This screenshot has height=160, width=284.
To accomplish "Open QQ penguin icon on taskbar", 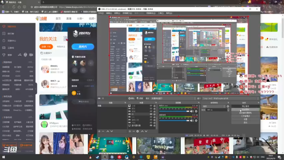I will pyautogui.click(x=91, y=157).
